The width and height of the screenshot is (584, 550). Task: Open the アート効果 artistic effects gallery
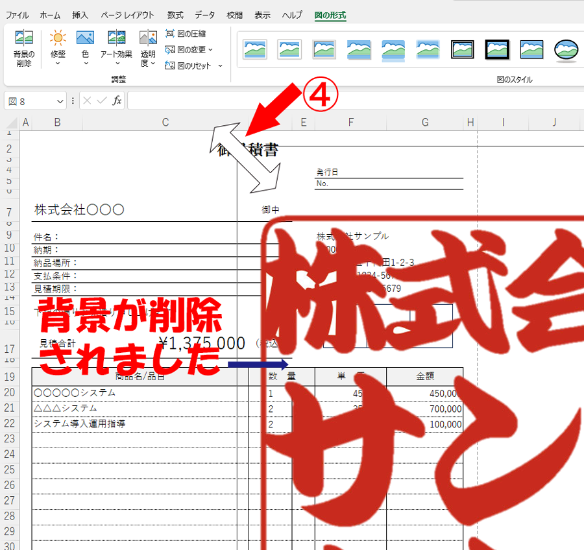116,47
